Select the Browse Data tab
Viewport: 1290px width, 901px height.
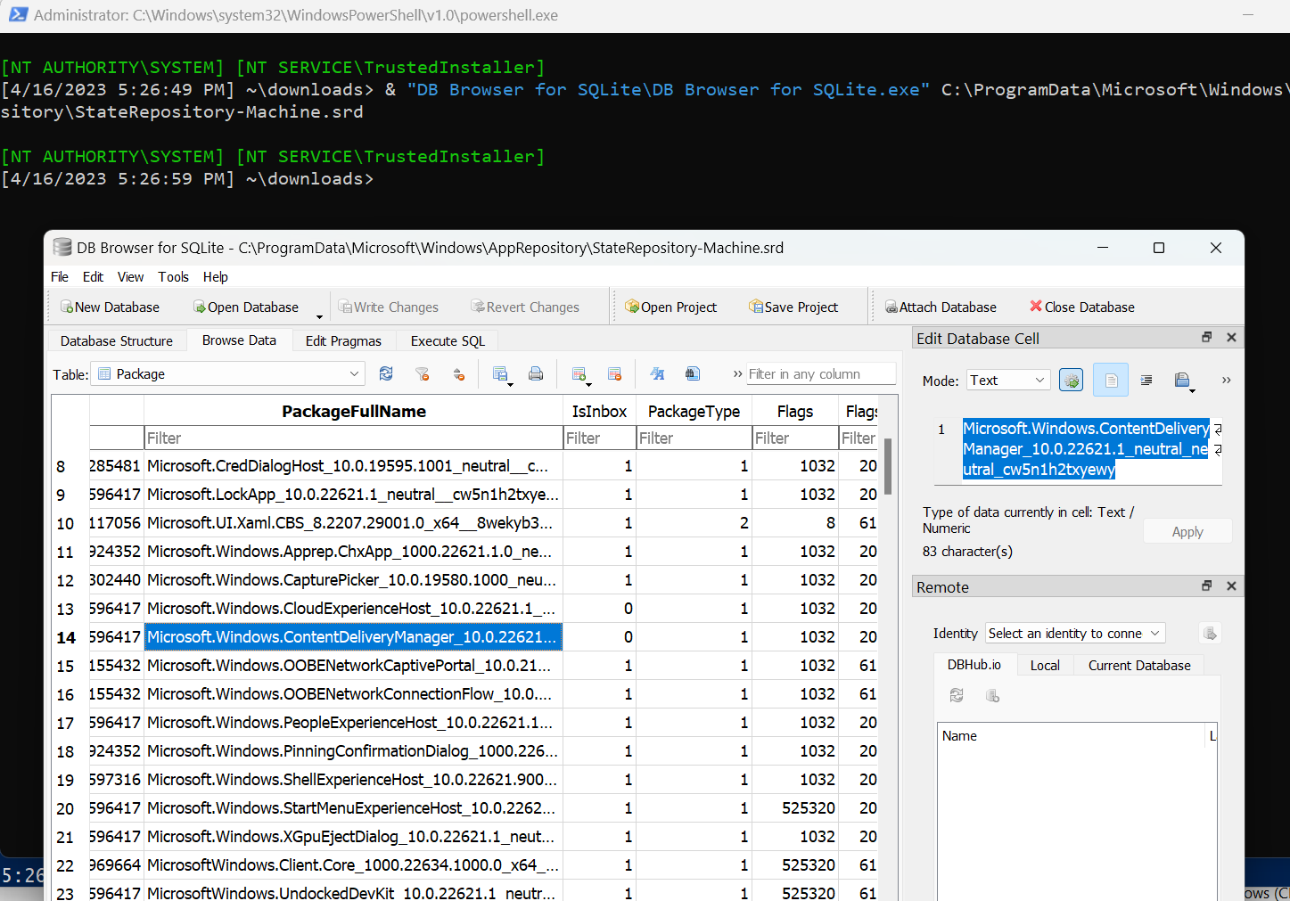(x=239, y=340)
